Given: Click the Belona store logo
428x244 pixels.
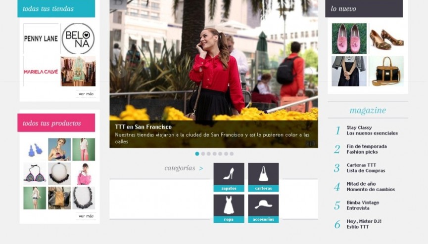Looking at the screenshot, I should coord(78,39).
